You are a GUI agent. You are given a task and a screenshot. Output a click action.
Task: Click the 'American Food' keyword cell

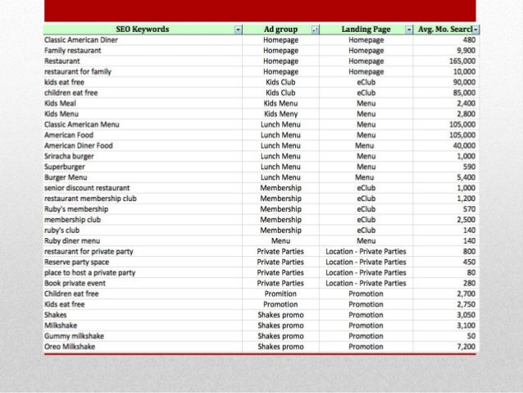coord(143,135)
